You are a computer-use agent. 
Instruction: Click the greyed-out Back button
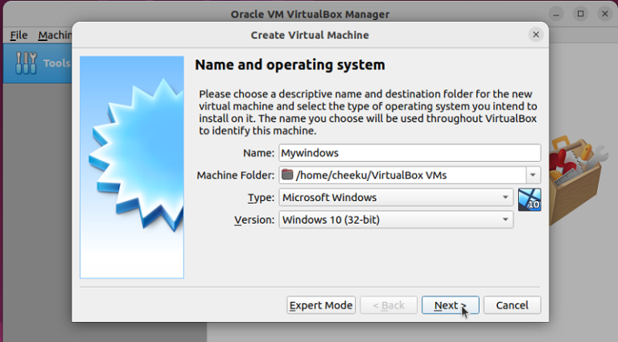[389, 305]
